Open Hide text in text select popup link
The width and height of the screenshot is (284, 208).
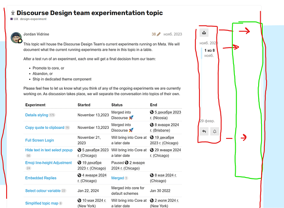click(49, 150)
